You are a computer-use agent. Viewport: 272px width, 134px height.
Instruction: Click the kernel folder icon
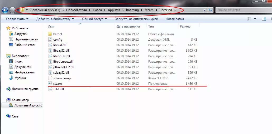click(x=50, y=34)
